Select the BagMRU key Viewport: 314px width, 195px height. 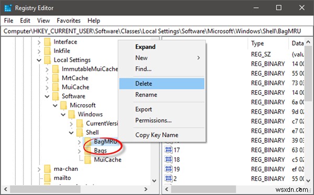[105, 142]
